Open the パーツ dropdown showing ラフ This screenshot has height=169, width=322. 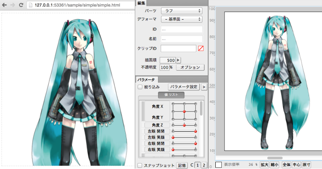coord(182,11)
